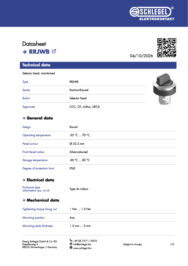This screenshot has width=188, height=266.
Task: Select the Rubric value 'Selector head'
Action: pos(78,98)
